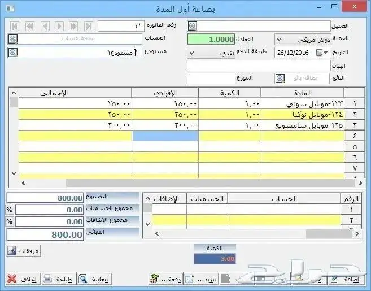Go to the next invoice record

pos(59,26)
